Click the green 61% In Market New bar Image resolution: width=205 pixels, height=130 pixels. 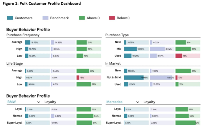pyautogui.click(x=183, y=71)
